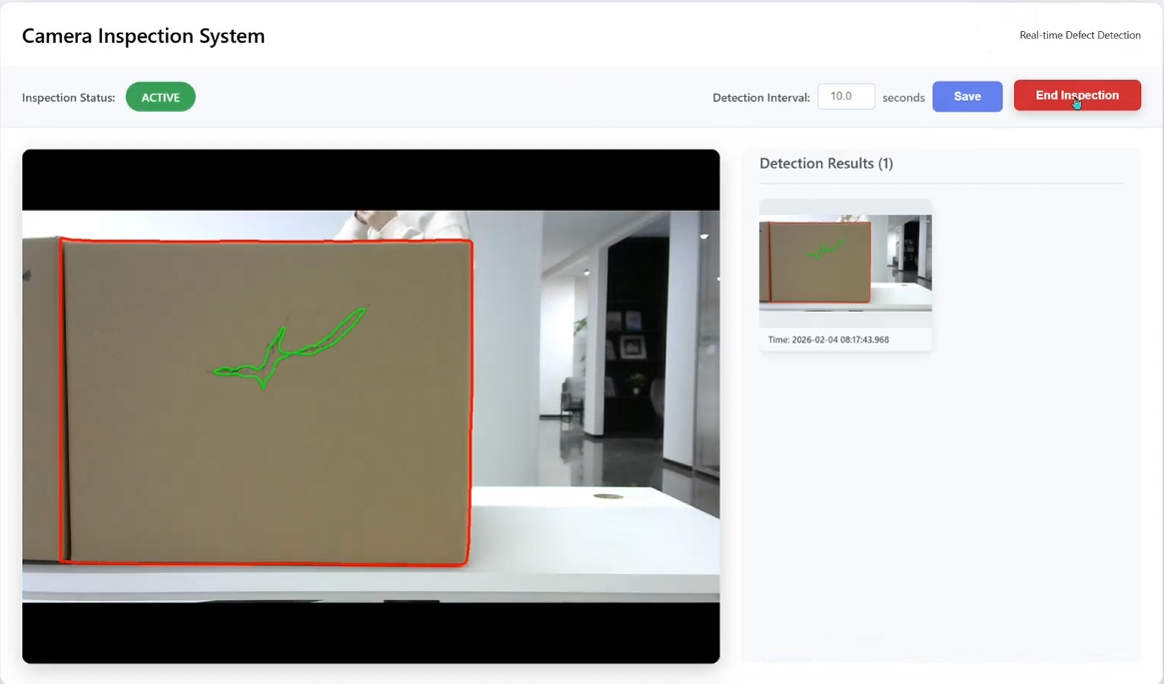The height and width of the screenshot is (684, 1164).
Task: Click the Camera Inspection System title
Action: tap(143, 36)
